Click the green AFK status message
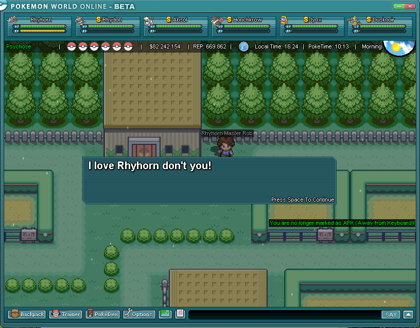 [x=342, y=223]
